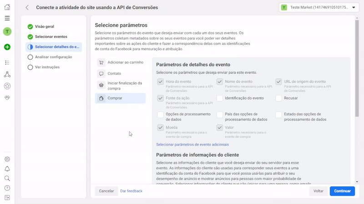This screenshot has height=204, width=364.
Task: Enable the Identificação do evento checkbox
Action: click(x=220, y=98)
